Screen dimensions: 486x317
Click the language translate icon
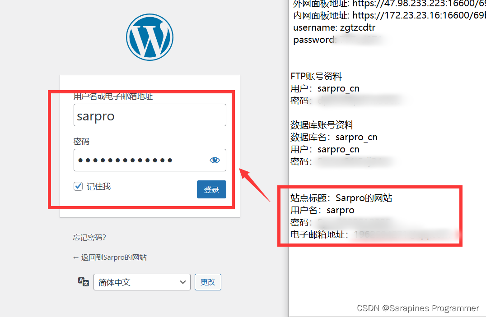84,282
